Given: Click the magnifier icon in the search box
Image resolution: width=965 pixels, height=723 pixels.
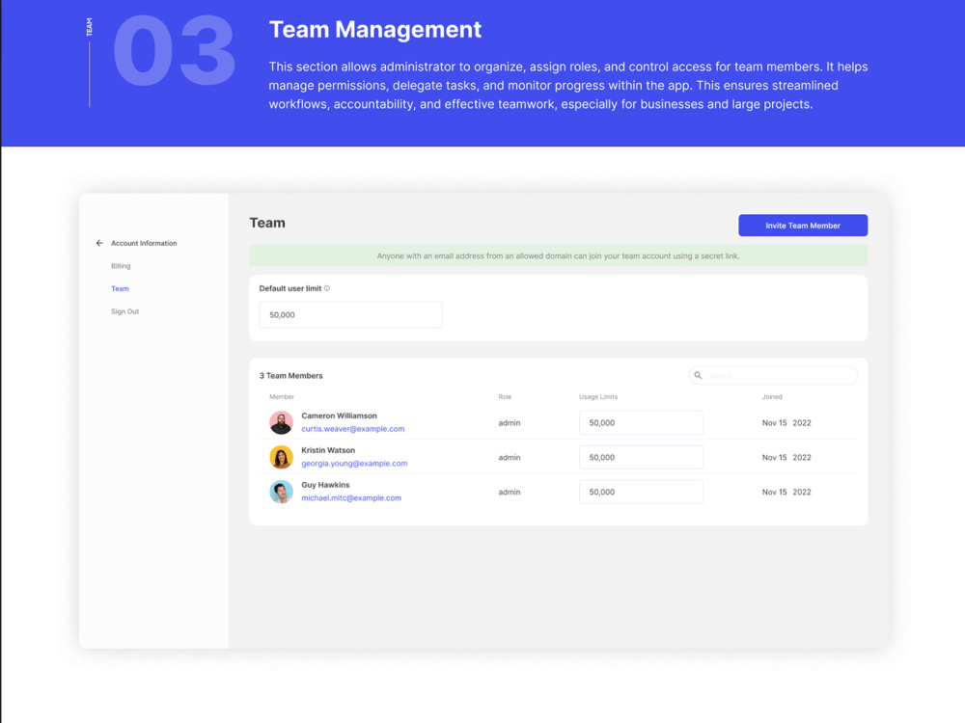Looking at the screenshot, I should pos(698,375).
